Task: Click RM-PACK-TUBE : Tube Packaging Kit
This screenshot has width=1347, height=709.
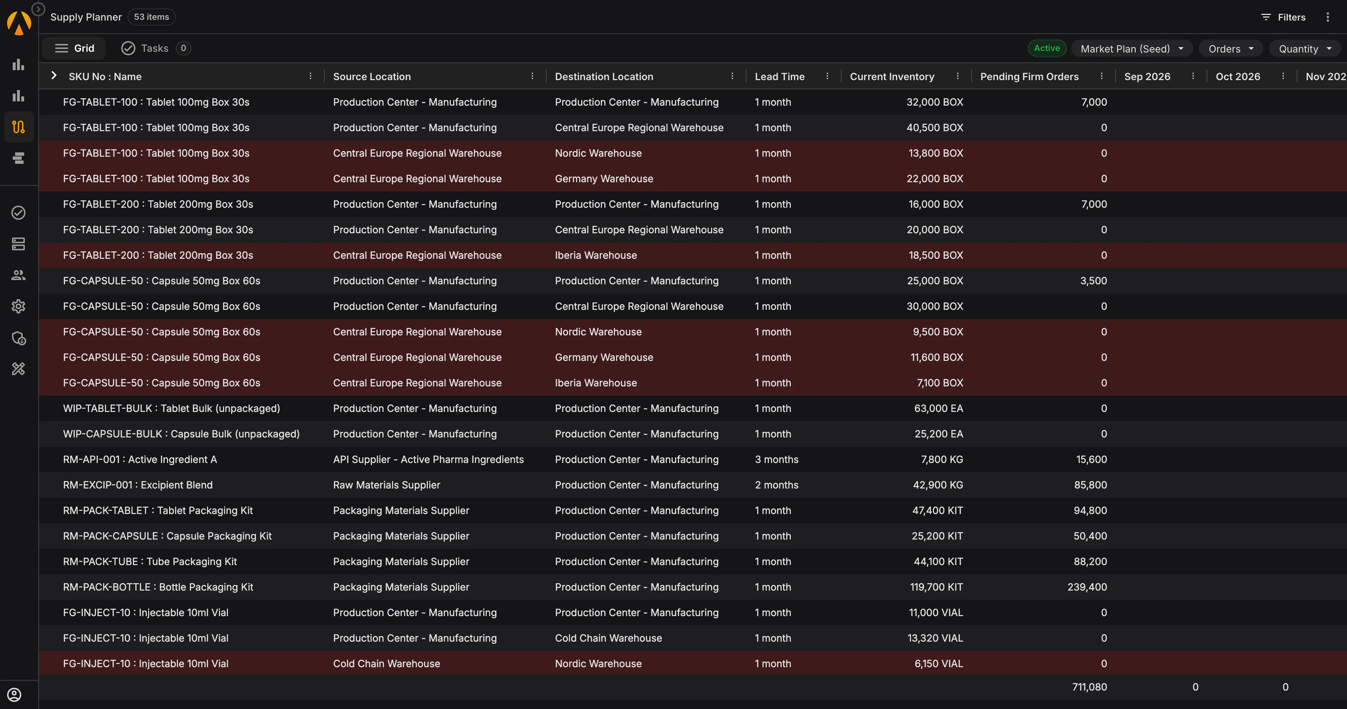Action: click(150, 562)
